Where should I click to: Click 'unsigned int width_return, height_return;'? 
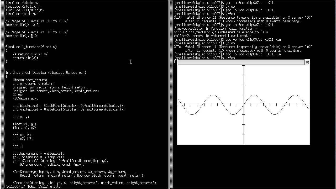point(50,87)
